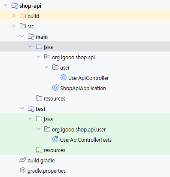Click the org.igooo.shop.api package icon
170x177 pixels.
coord(47,57)
